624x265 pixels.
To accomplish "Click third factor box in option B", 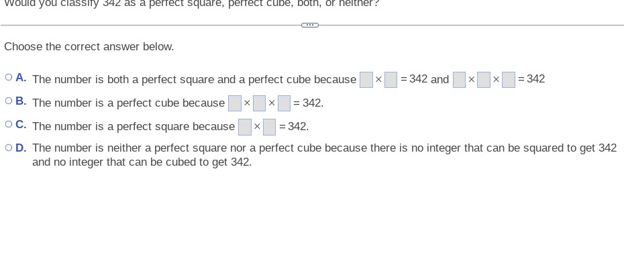I will [x=284, y=103].
